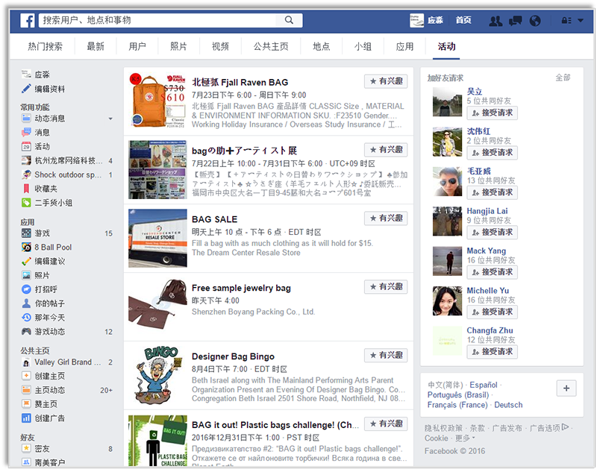
Task: Open the Valley Girl Brand page item
Action: (x=66, y=362)
